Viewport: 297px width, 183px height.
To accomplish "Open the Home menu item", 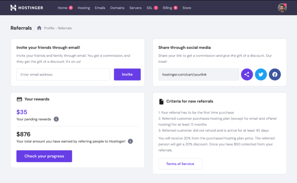I will click(x=63, y=8).
